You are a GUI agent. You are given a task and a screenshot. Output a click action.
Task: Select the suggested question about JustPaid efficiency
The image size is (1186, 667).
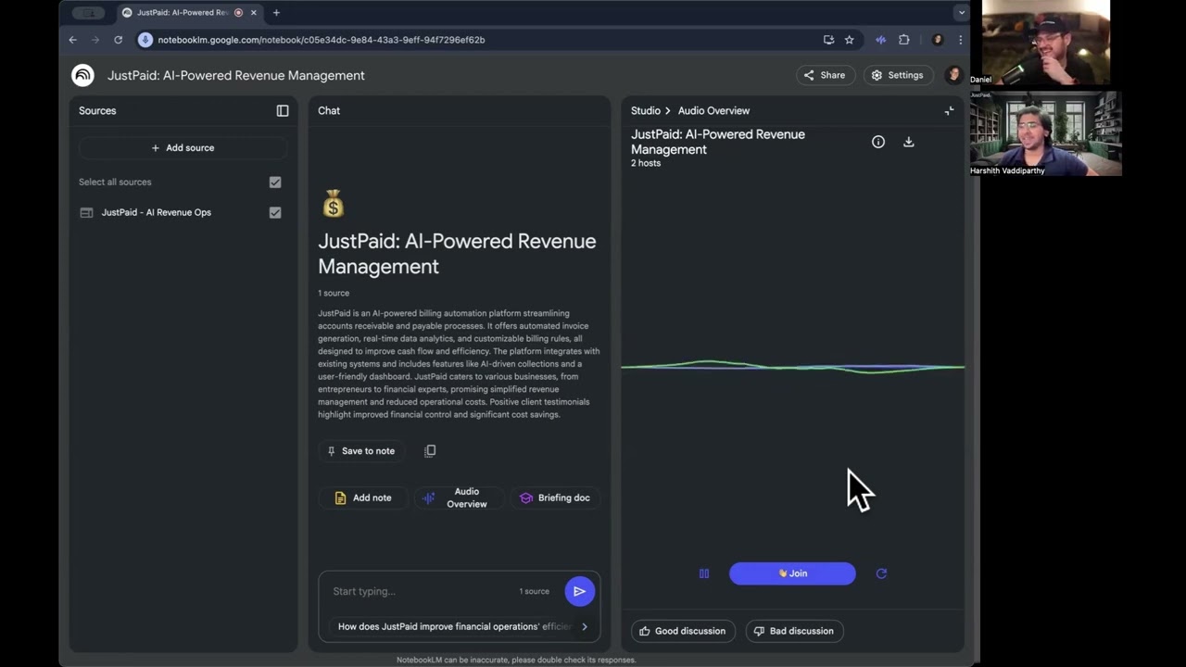tap(455, 627)
